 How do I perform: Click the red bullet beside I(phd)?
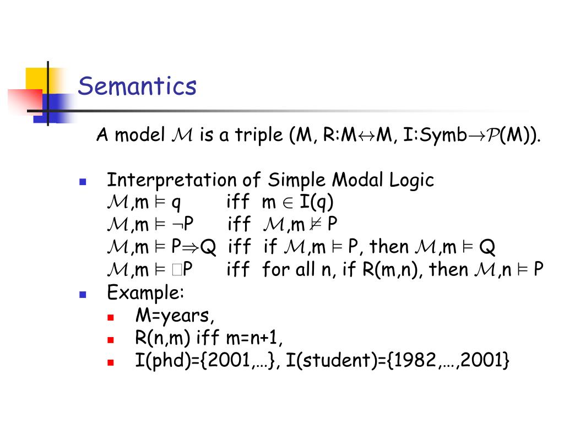coord(110,362)
